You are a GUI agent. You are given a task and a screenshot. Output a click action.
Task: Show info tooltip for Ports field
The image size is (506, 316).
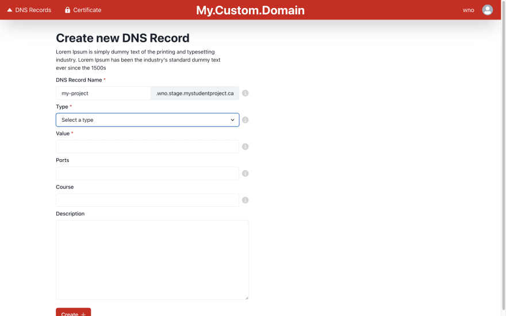(x=246, y=174)
